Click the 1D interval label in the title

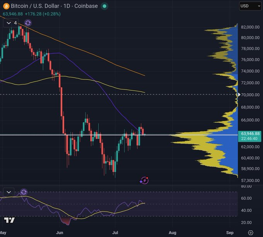point(67,6)
